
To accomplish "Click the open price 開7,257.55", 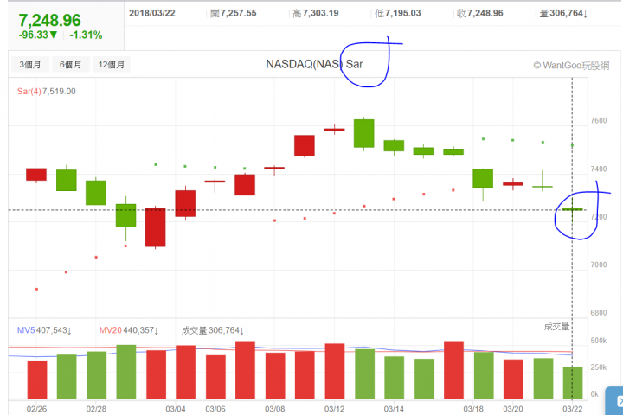I will click(234, 13).
